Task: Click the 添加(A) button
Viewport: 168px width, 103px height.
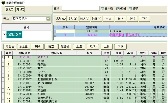Action: 61,19
